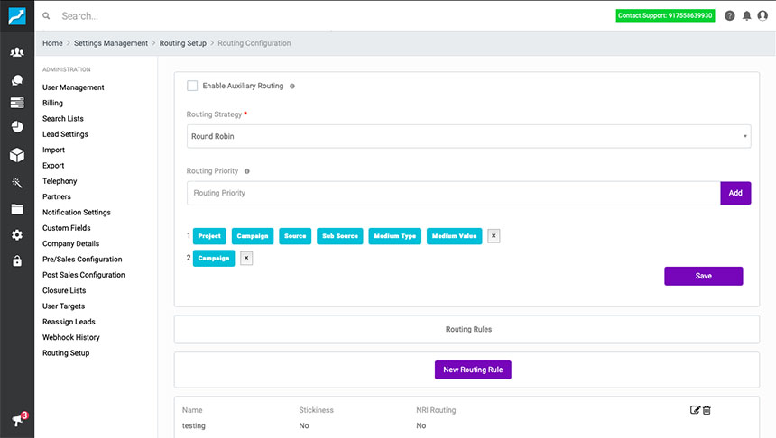Image resolution: width=776 pixels, height=438 pixels.
Task: Click the Medium Type tag
Action: point(395,236)
